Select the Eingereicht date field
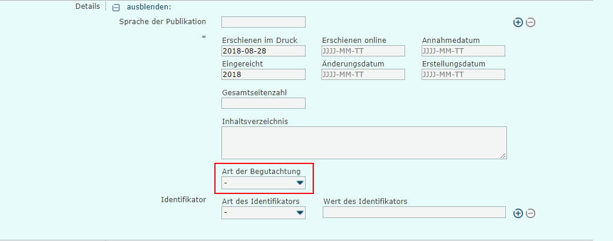Viewport: 613px width, 241px height. [263, 75]
